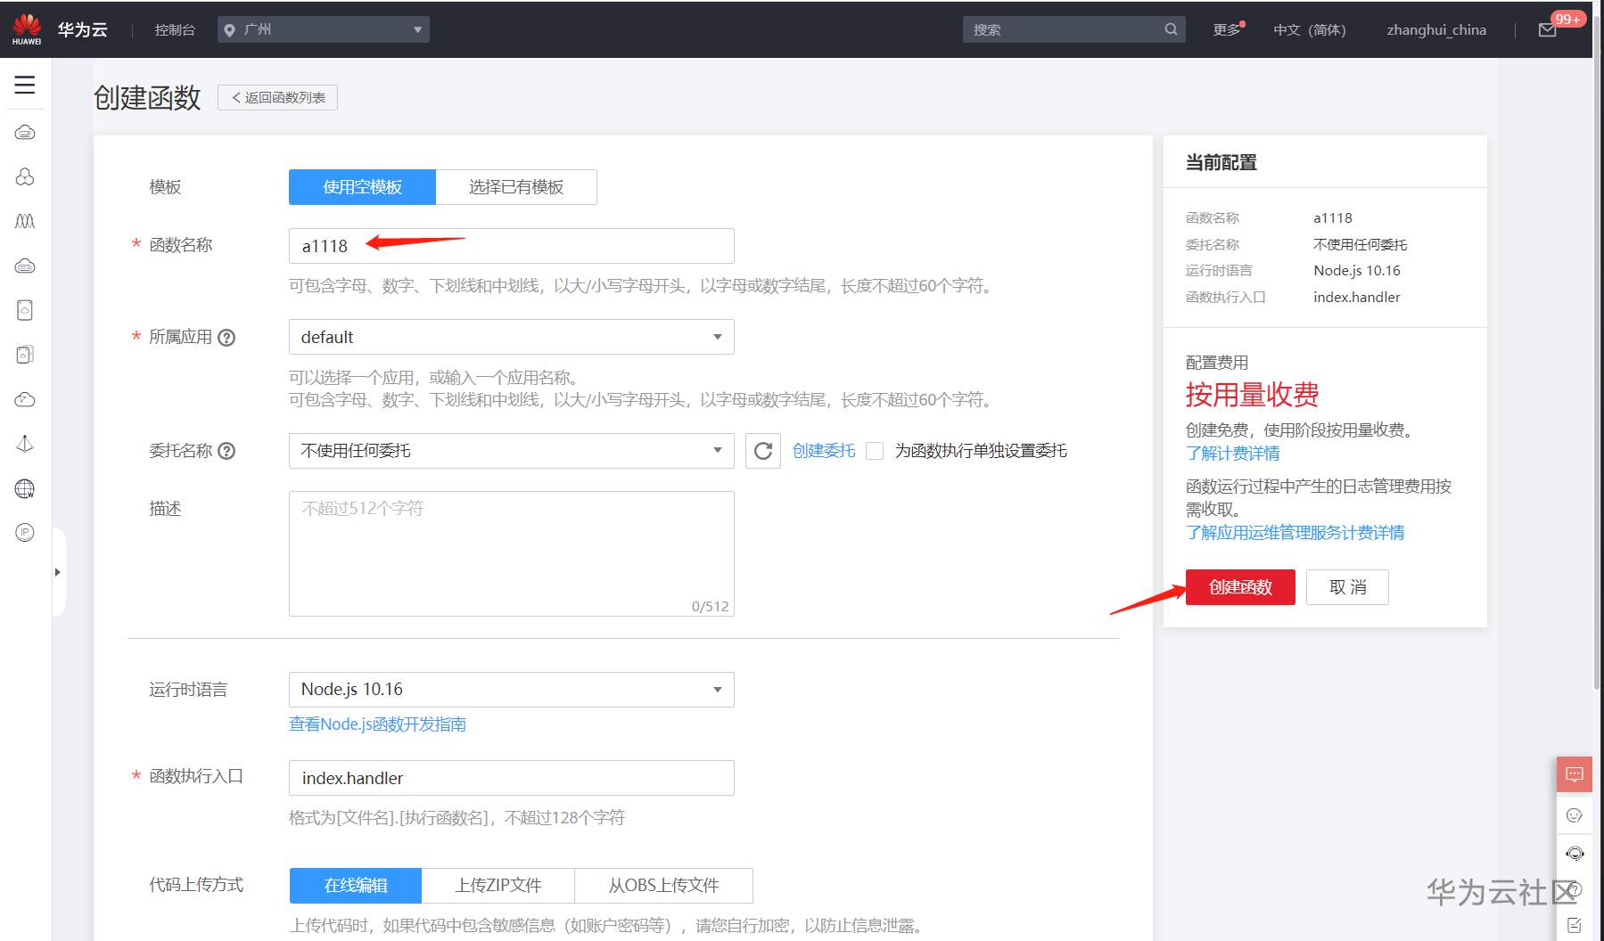Expand the collapsed sidebar arrow handle
The width and height of the screenshot is (1604, 941).
click(x=58, y=572)
